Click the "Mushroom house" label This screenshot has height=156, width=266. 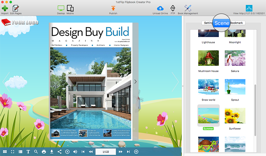tap(208, 71)
